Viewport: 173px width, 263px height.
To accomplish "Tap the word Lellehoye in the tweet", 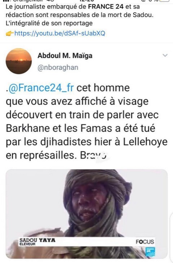I will coord(145,142).
